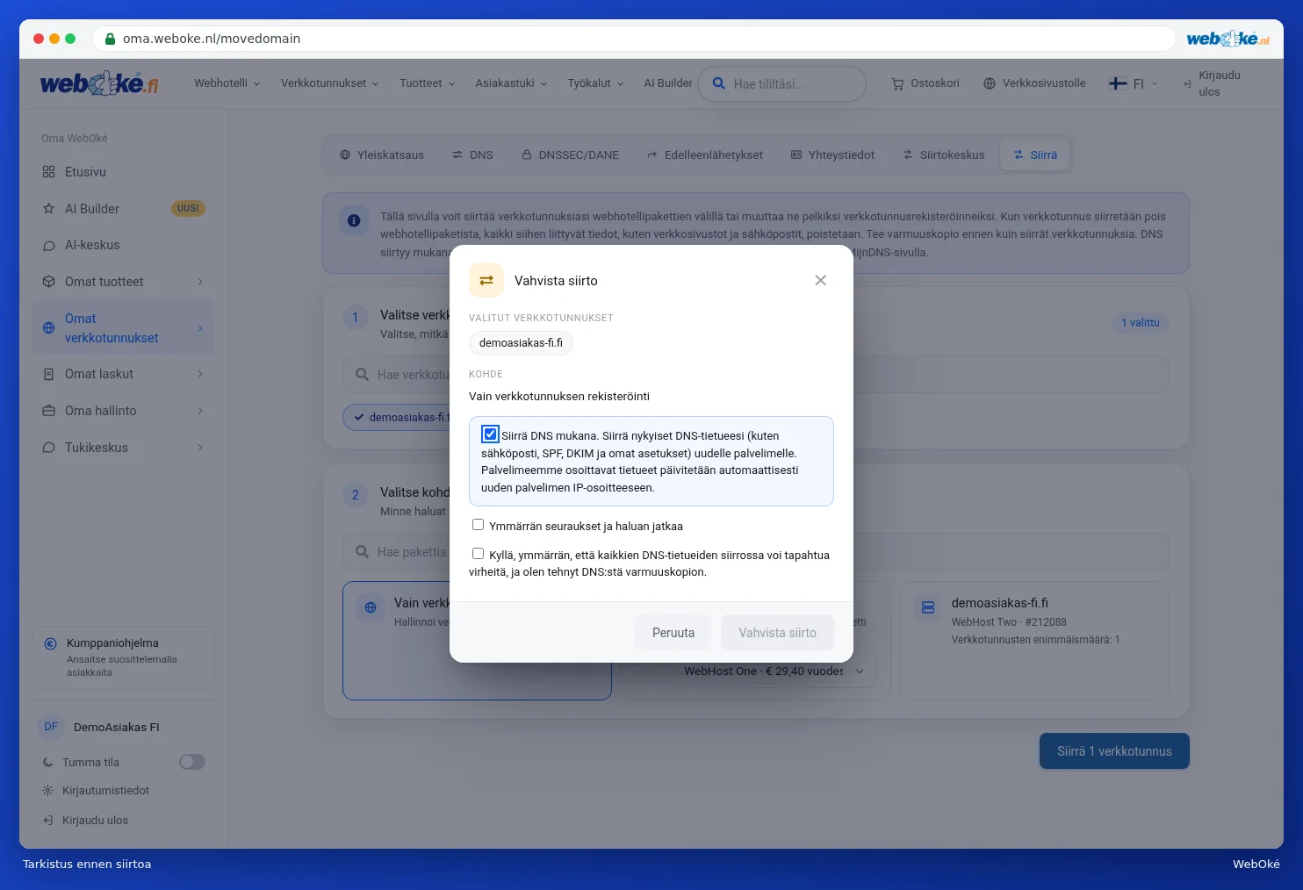This screenshot has width=1303, height=890.
Task: Switch to the Yleiskatsaus tab
Action: coord(382,155)
